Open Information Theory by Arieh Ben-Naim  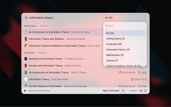(39, 79)
